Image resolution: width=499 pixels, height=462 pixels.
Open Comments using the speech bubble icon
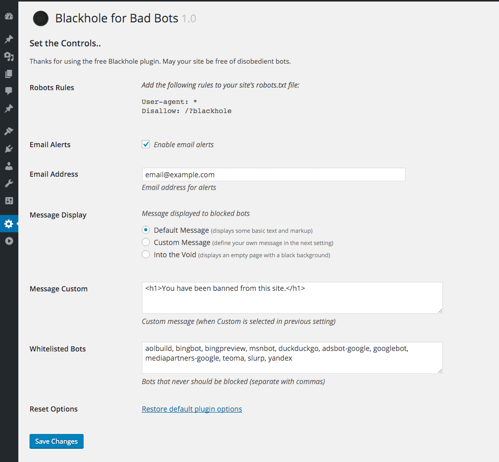9,91
